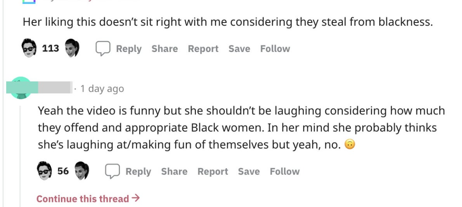This screenshot has width=462, height=207.
Task: Follow the reply with 56 points
Action: (285, 171)
